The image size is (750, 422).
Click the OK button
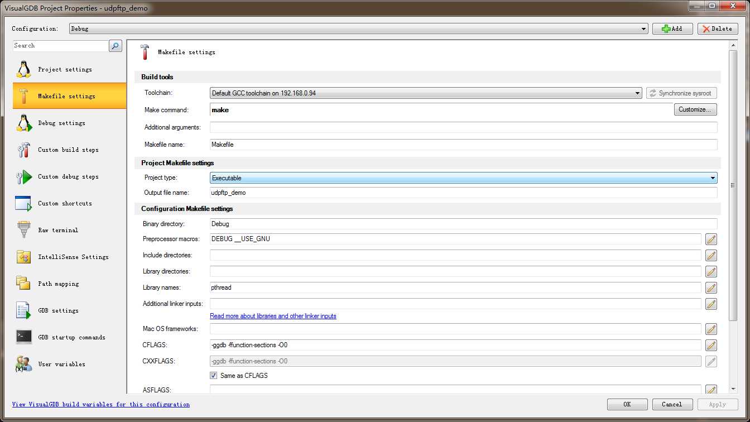click(x=627, y=404)
